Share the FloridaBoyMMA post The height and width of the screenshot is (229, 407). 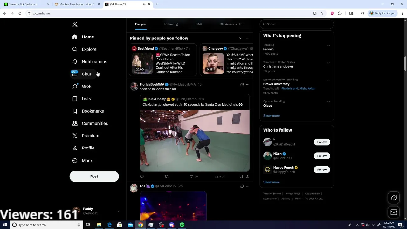(x=248, y=177)
